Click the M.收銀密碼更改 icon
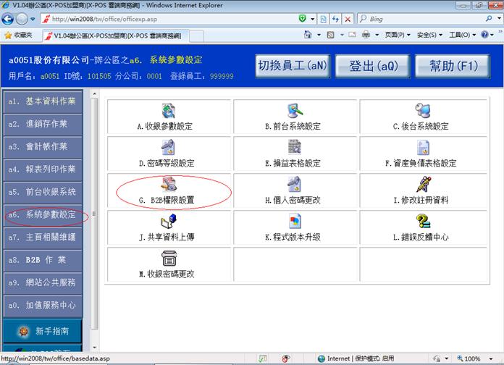This screenshot has width=504, height=365. pos(169,259)
